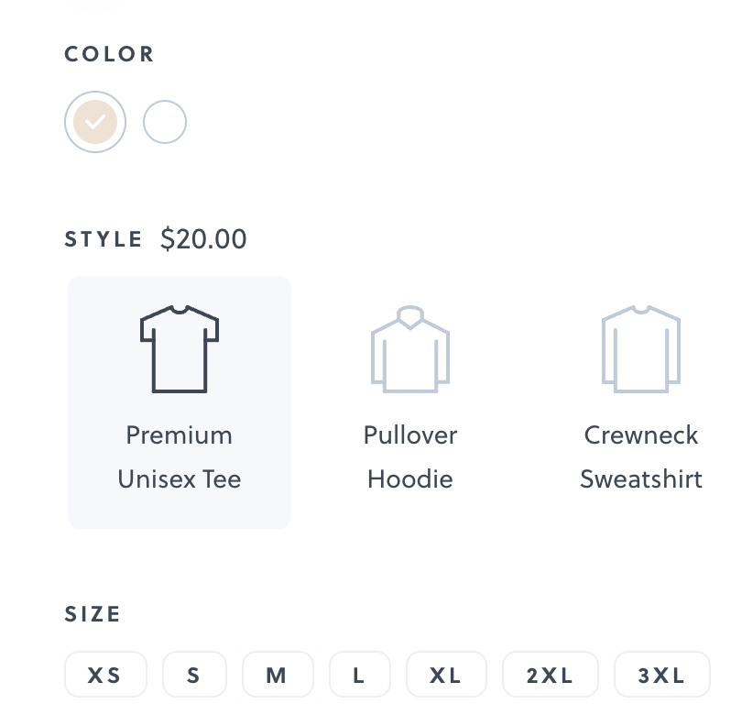The height and width of the screenshot is (726, 731).
Task: Pick the Crewneck Sweatshirt garment icon
Action: [x=641, y=350]
